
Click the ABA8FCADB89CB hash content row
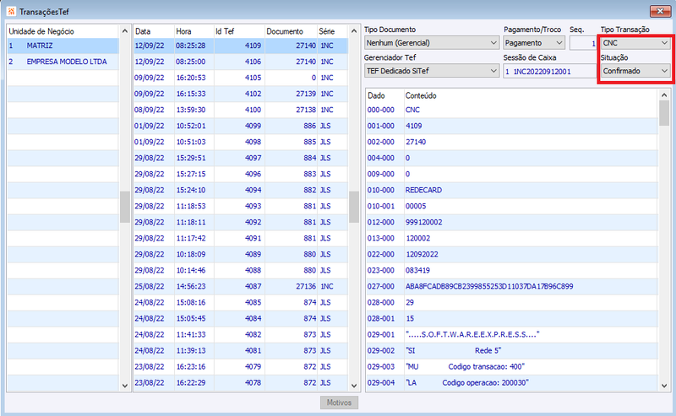(x=512, y=286)
